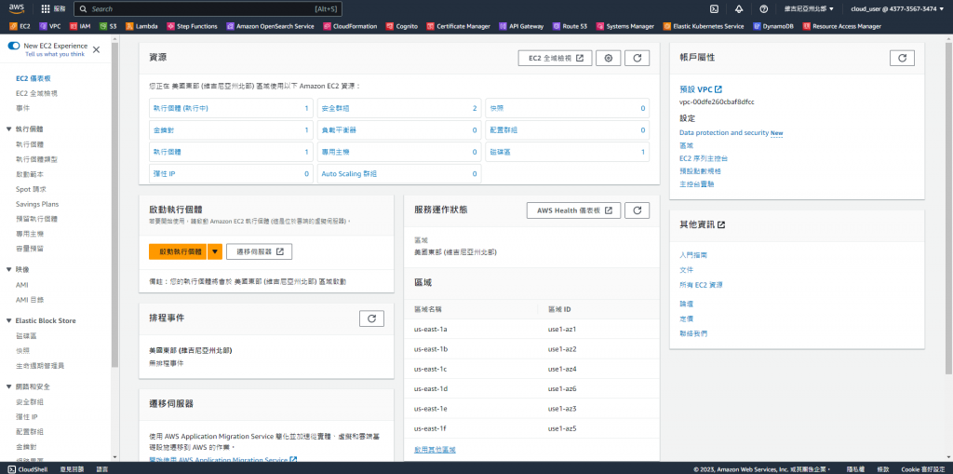This screenshot has width=953, height=474.
Task: Click the sidebar vertical scrollbar
Action: click(114, 205)
